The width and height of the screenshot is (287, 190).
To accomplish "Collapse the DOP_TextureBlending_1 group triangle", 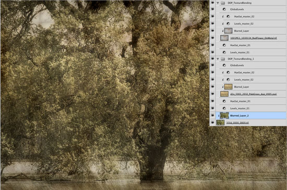I will tap(218, 59).
